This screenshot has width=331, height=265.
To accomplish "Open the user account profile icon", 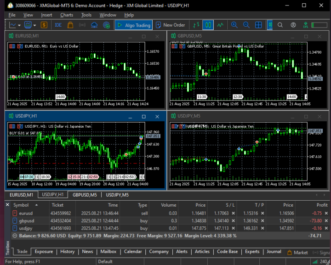I will [293, 25].
